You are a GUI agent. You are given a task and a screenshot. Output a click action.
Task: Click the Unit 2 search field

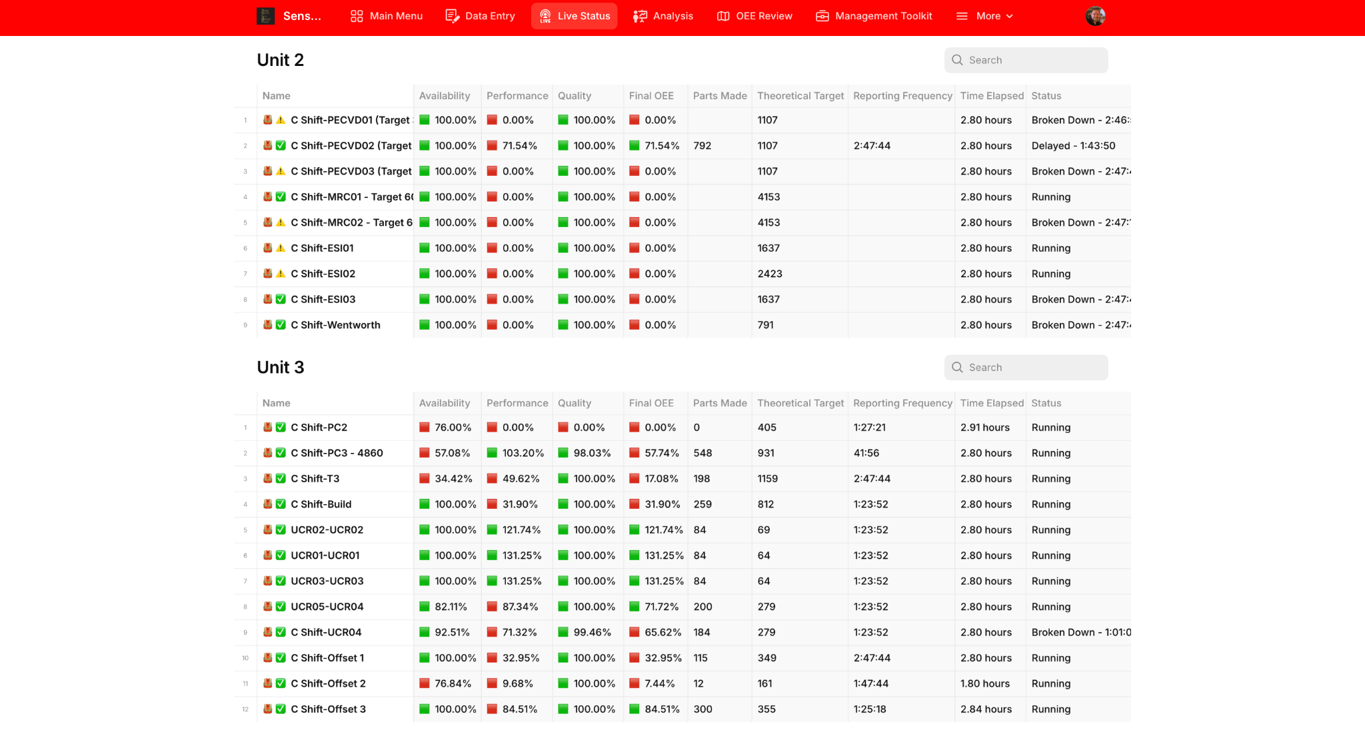1026,60
